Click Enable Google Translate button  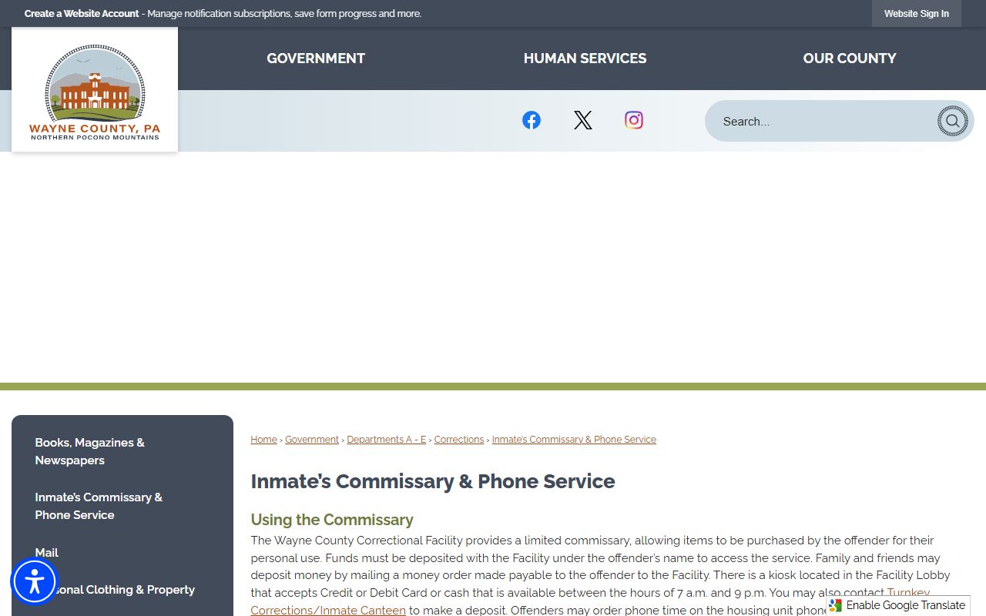[x=898, y=605]
